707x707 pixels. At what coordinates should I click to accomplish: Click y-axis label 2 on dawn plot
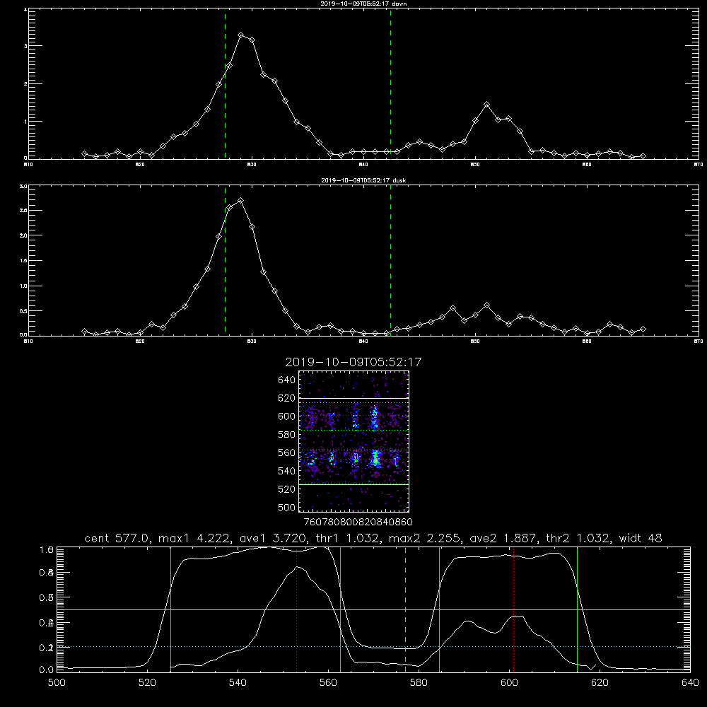25,84
